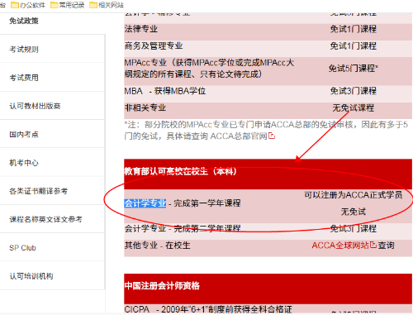Select 考试费用 sidebar item
The height and width of the screenshot is (315, 413).
pyautogui.click(x=24, y=78)
